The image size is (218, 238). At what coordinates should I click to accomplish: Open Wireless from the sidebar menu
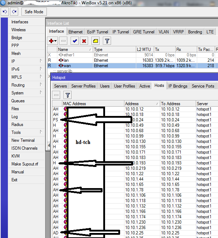(18, 30)
